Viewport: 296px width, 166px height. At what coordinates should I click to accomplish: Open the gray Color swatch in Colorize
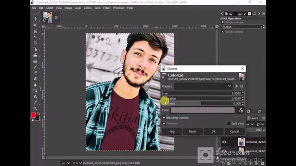tap(203, 110)
